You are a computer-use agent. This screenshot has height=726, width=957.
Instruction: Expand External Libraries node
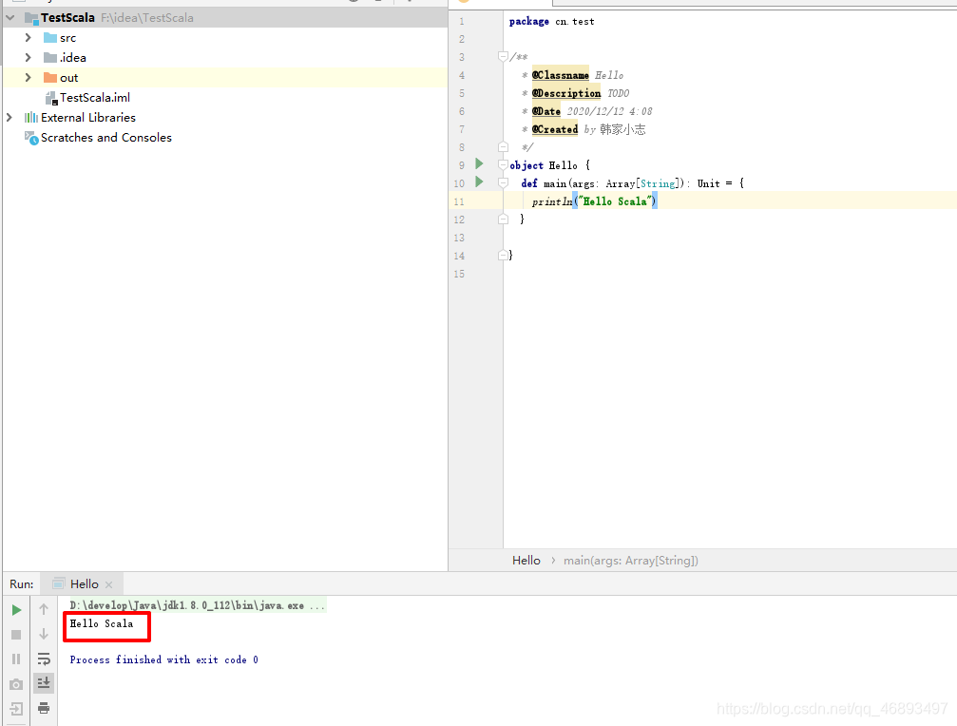10,117
